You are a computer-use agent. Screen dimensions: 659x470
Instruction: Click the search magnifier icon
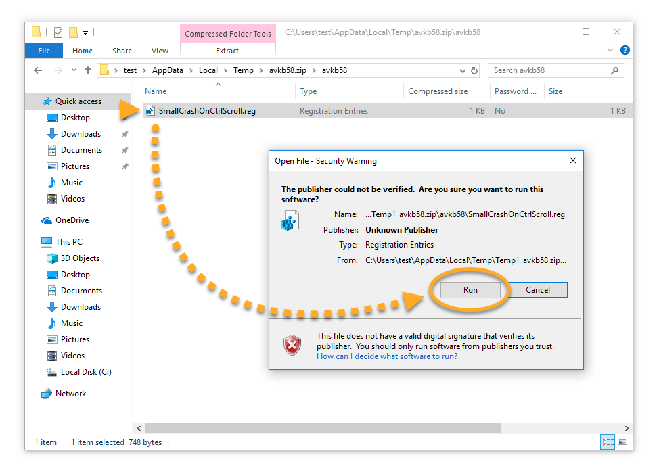[x=614, y=70]
